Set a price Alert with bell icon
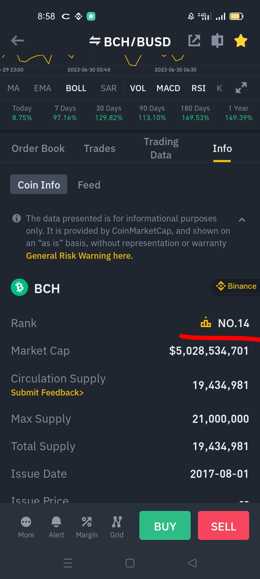The image size is (260, 579). click(56, 527)
